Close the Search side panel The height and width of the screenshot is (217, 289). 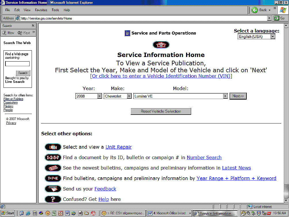[x=33, y=26]
